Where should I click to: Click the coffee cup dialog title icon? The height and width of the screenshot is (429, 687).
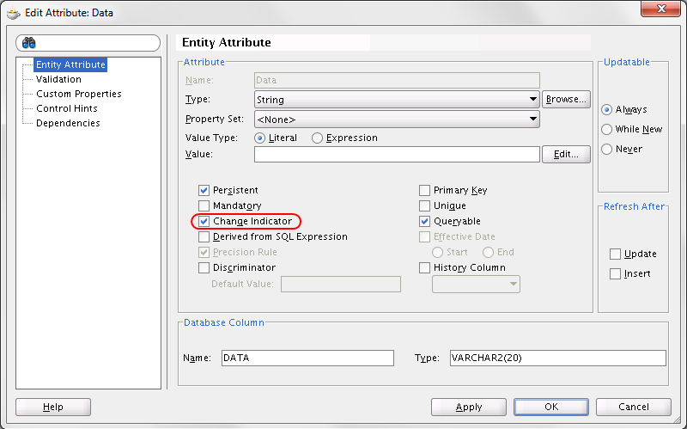[x=14, y=13]
